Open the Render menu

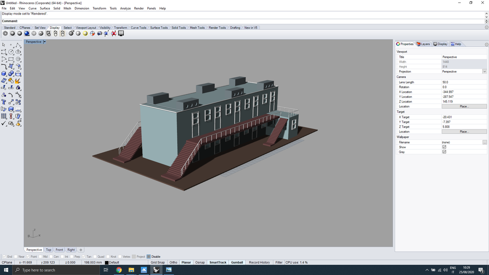139,8
